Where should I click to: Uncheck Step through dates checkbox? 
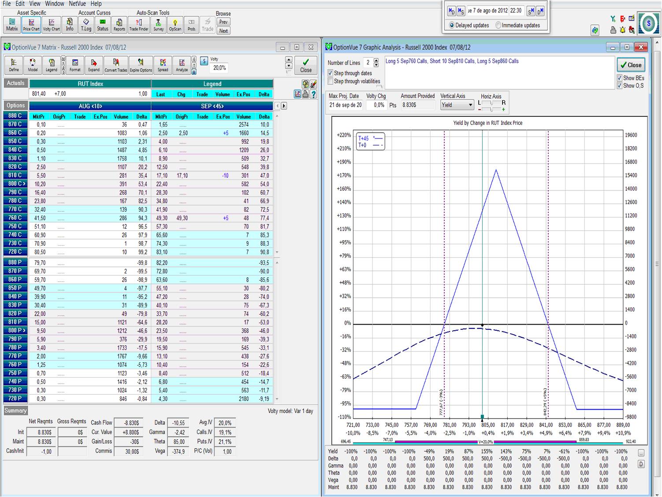tap(331, 73)
